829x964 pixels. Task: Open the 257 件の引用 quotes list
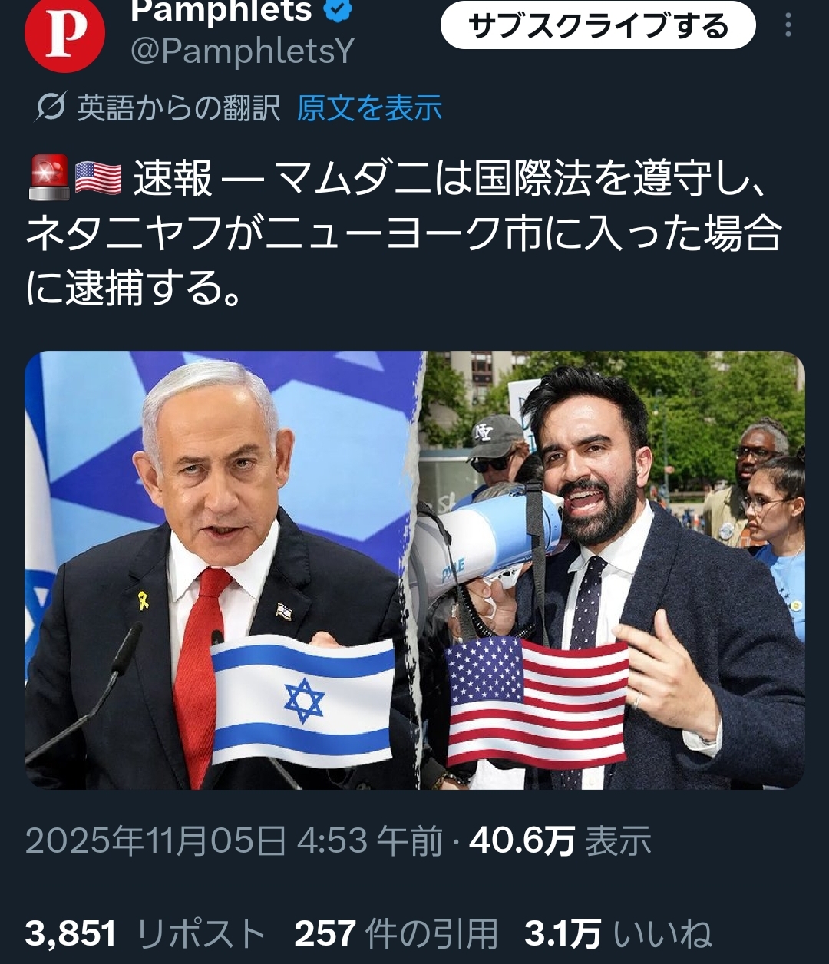(396, 934)
